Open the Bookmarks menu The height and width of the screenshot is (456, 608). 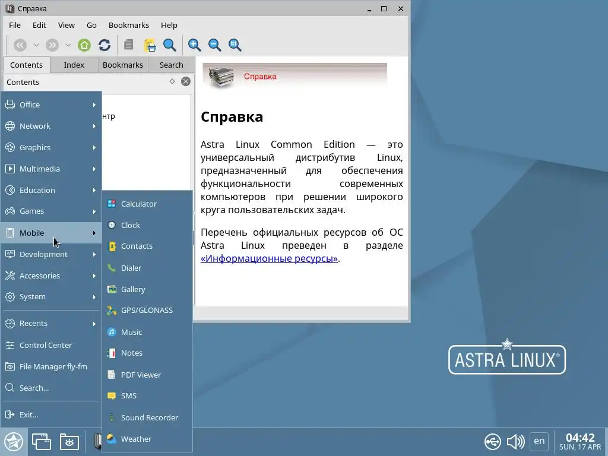tap(129, 25)
